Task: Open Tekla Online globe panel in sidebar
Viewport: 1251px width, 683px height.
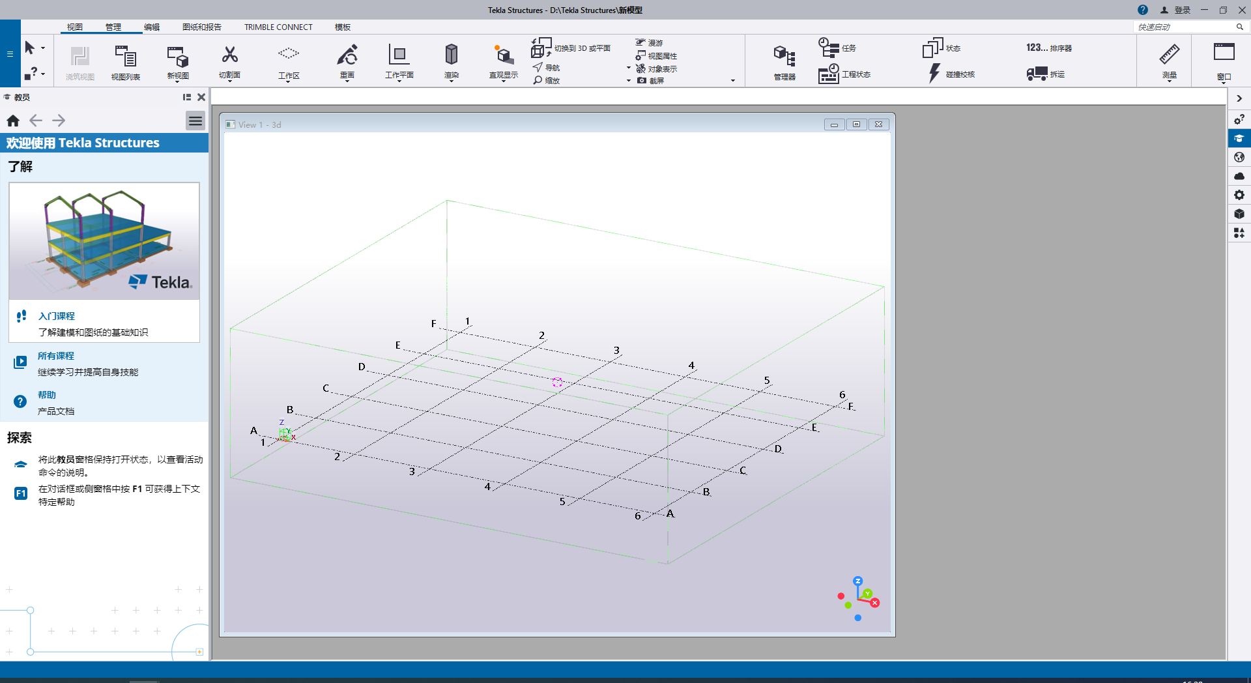Action: [1239, 158]
